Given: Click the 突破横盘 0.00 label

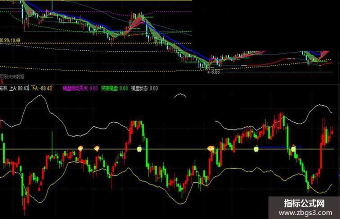Looking at the screenshot, I should click(114, 88).
